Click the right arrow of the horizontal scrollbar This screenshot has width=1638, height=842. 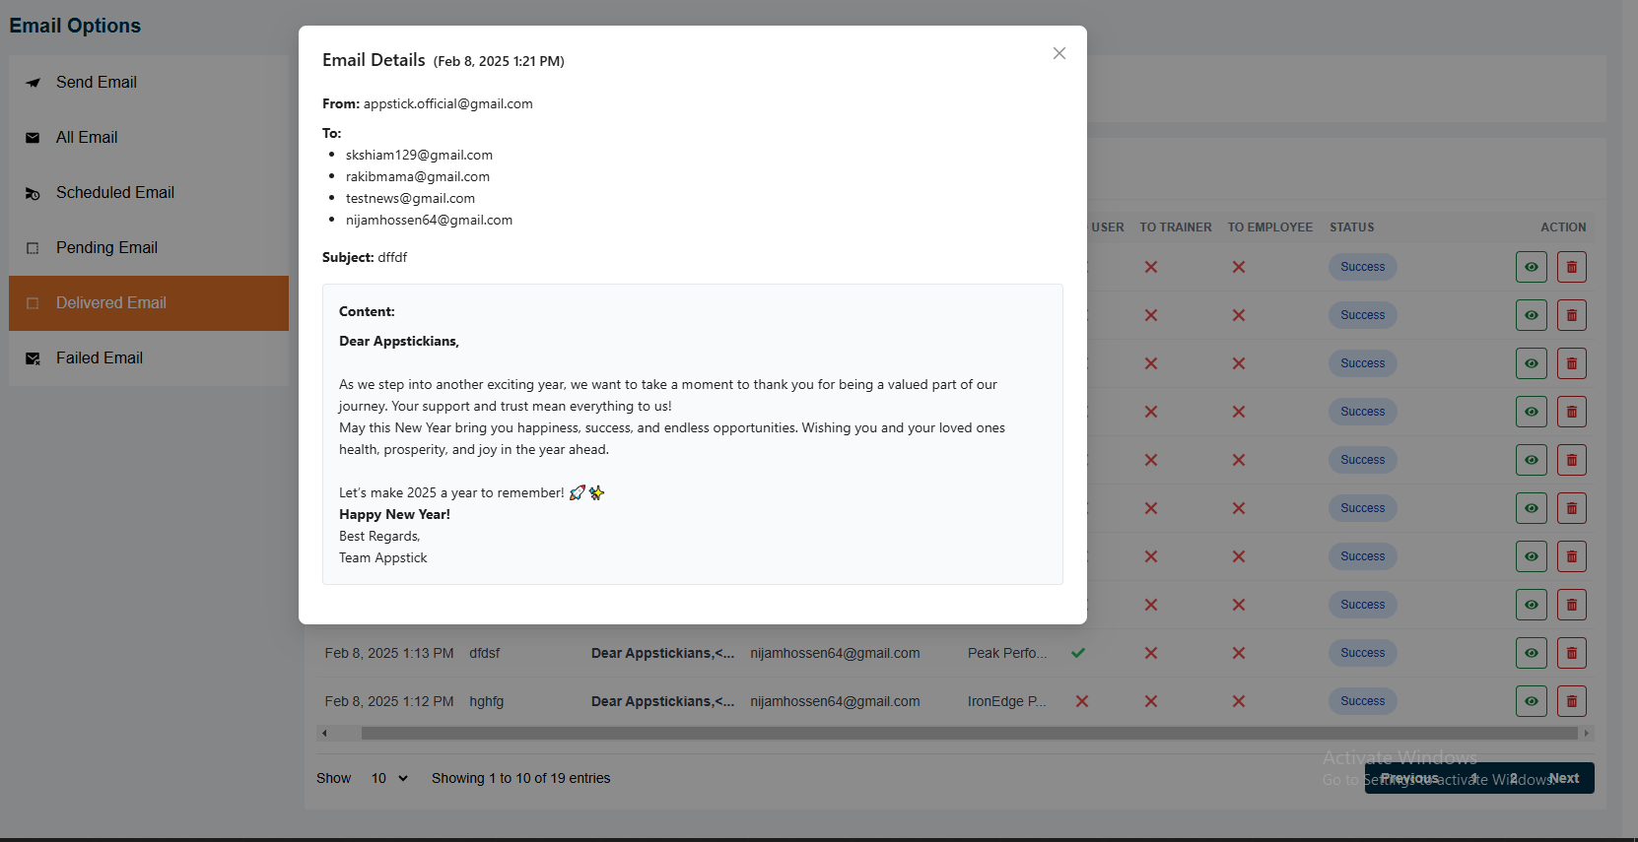tap(1586, 734)
